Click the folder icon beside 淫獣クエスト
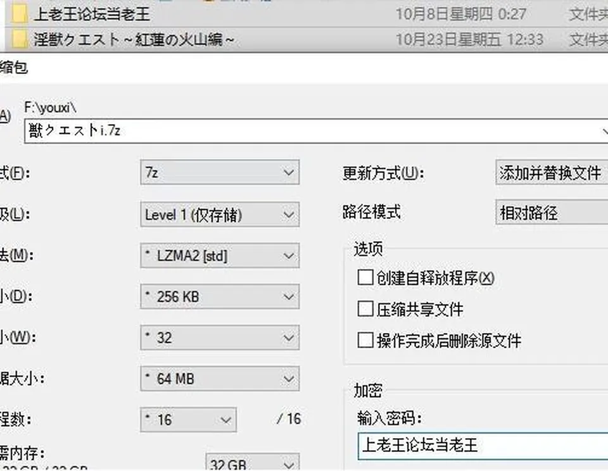The image size is (608, 471). pyautogui.click(x=20, y=39)
